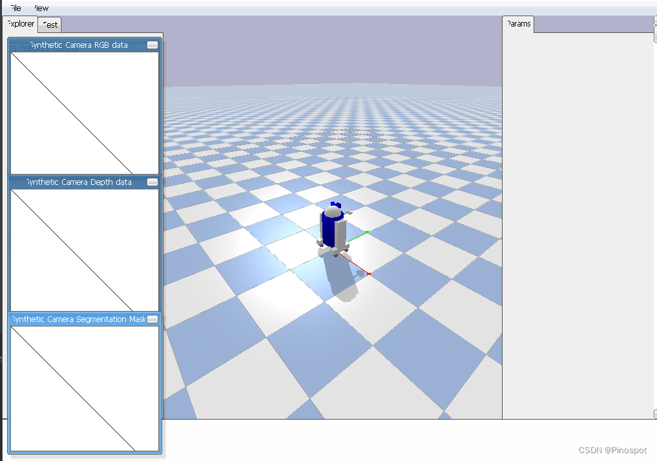Switch to the Explorer tab
Screen dimensions: 657x461
point(21,24)
